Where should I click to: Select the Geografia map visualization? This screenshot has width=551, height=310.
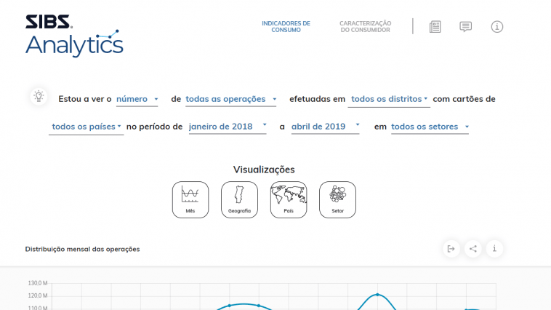tap(239, 199)
